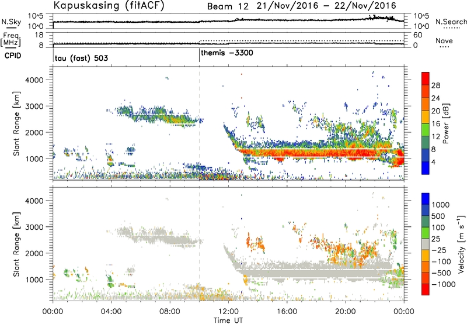Screen dimensions: 467x324
Task: Click the 'Kapuskasing (fitACF)' title text
Action: coord(109,5)
